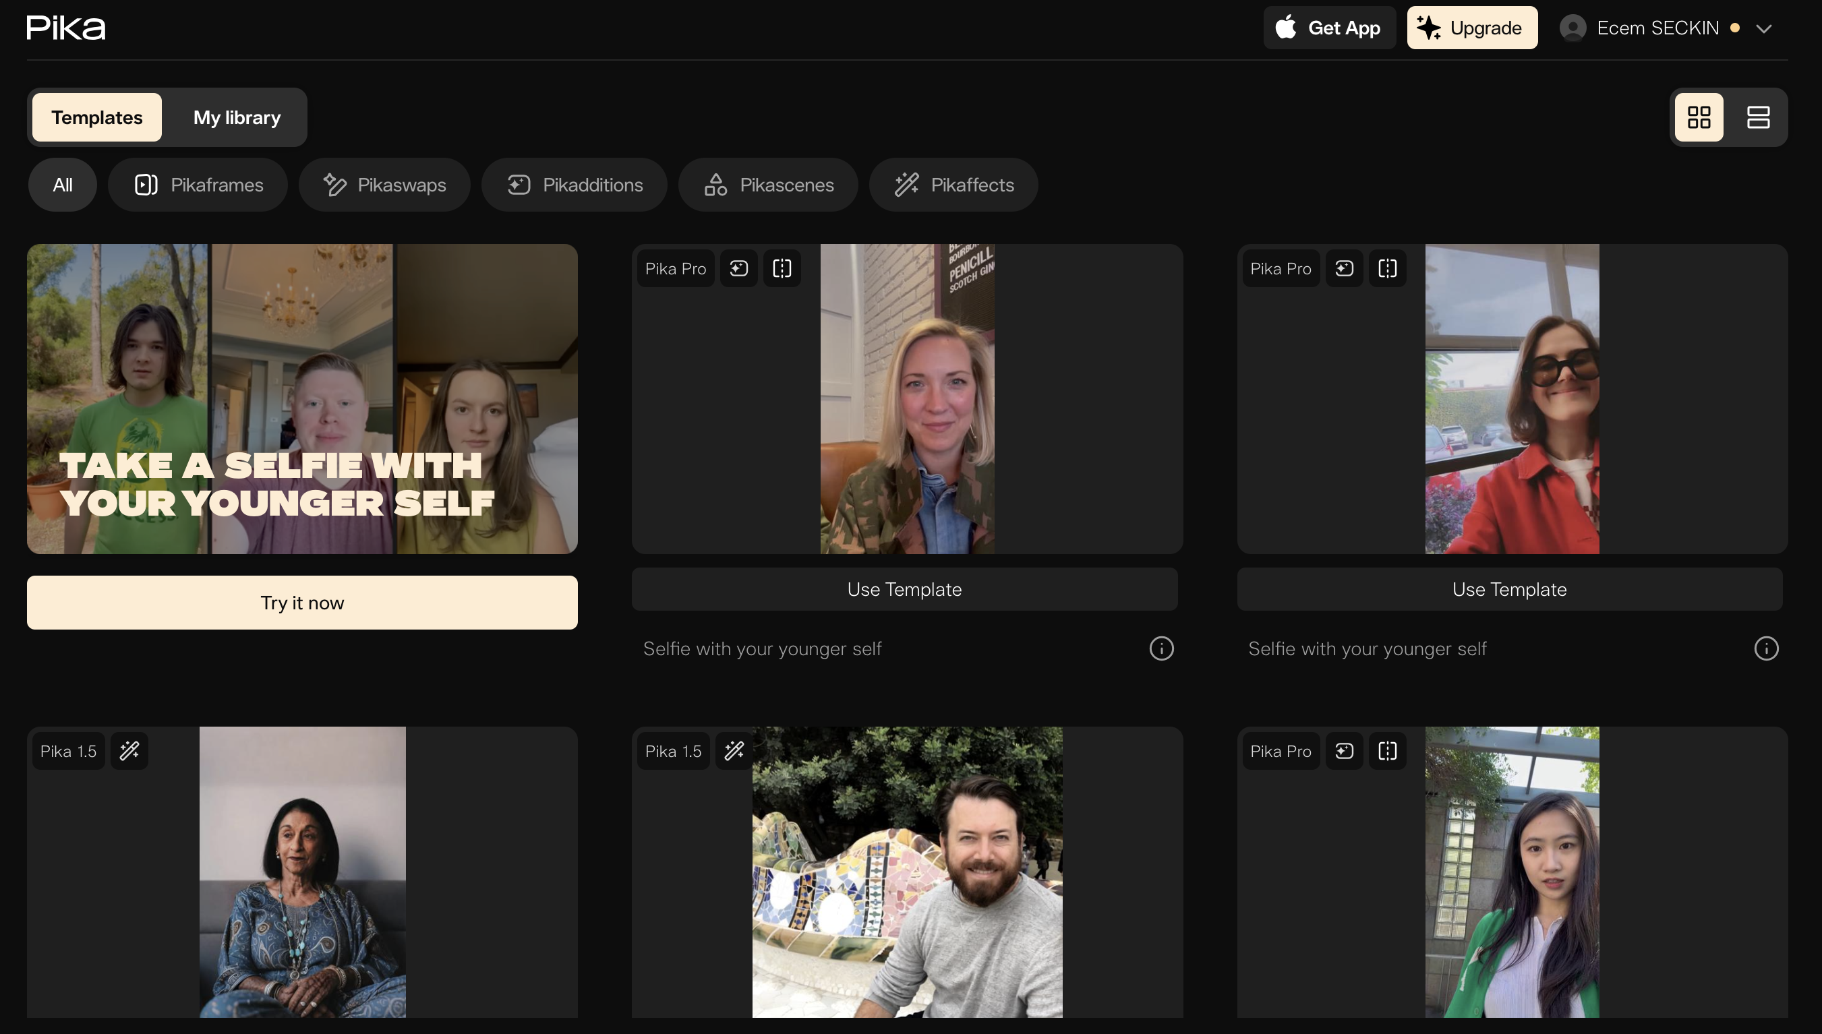
Task: Open the bearded man mosaic bench thumbnail
Action: [x=907, y=872]
